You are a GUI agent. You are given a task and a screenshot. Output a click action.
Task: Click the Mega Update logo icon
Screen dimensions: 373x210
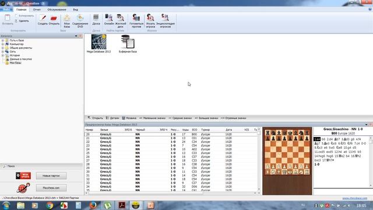[x=23, y=176]
